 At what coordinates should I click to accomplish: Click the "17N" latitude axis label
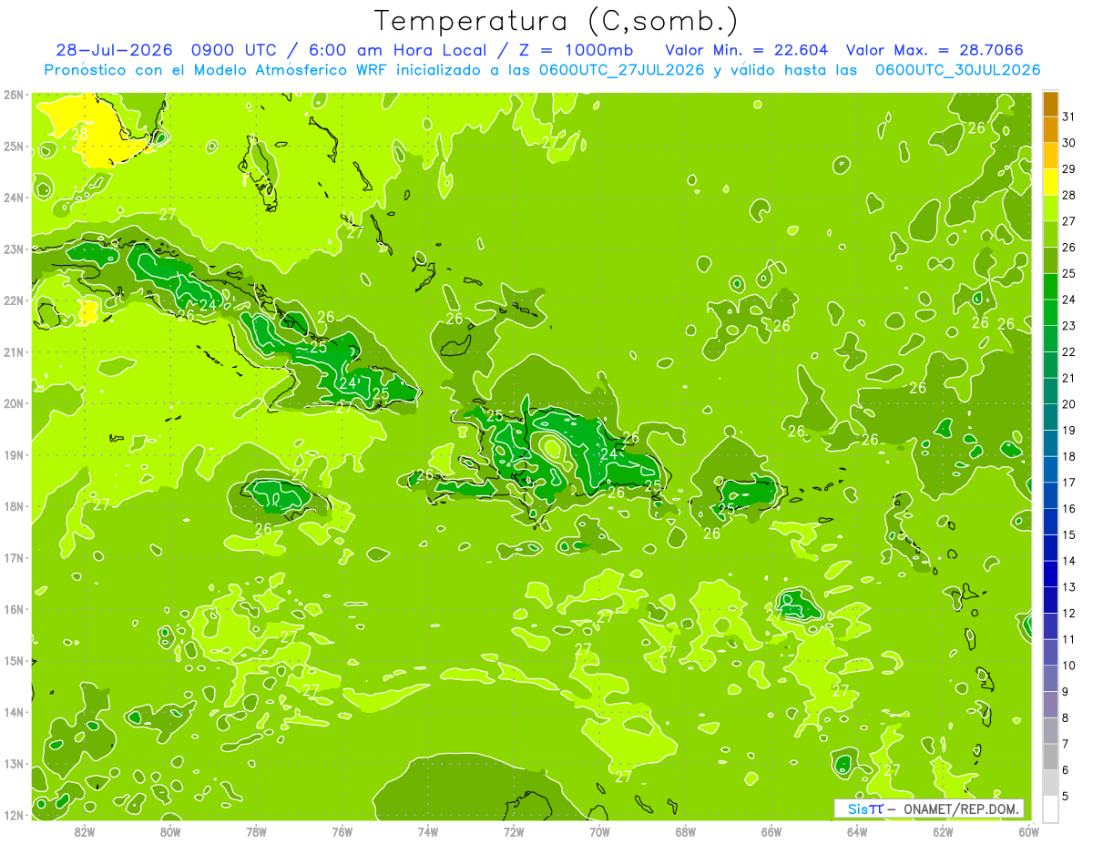pyautogui.click(x=14, y=558)
